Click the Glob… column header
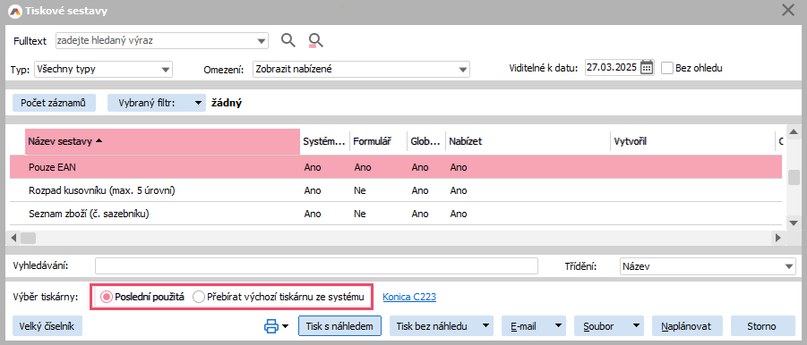Screen dimensions: 807x345 pos(426,141)
